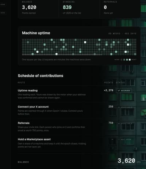Viewport: 146px width, 169px height.
Task: Open the 'Referrals' route in the schedule
Action: [24, 123]
